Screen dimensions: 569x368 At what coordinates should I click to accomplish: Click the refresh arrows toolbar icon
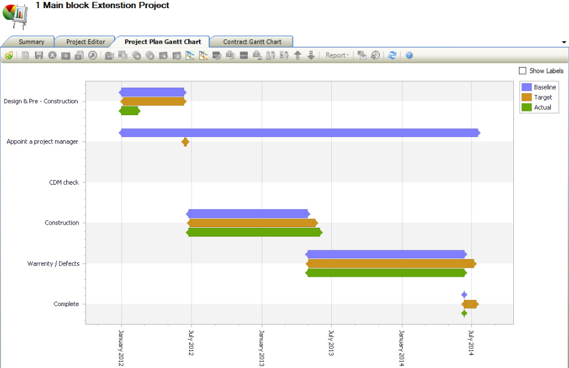(392, 55)
